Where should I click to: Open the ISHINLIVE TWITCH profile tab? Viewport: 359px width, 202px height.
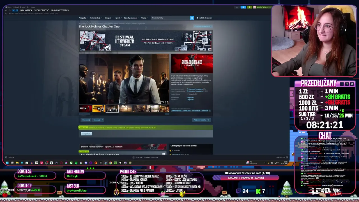(x=60, y=10)
